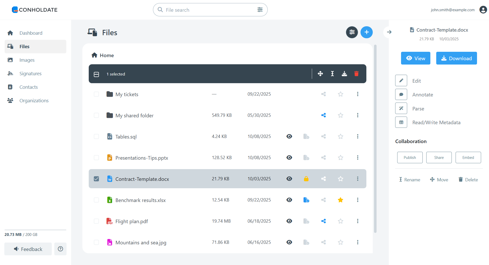Go to Signatures in sidebar
The image size is (489, 265).
pyautogui.click(x=30, y=73)
